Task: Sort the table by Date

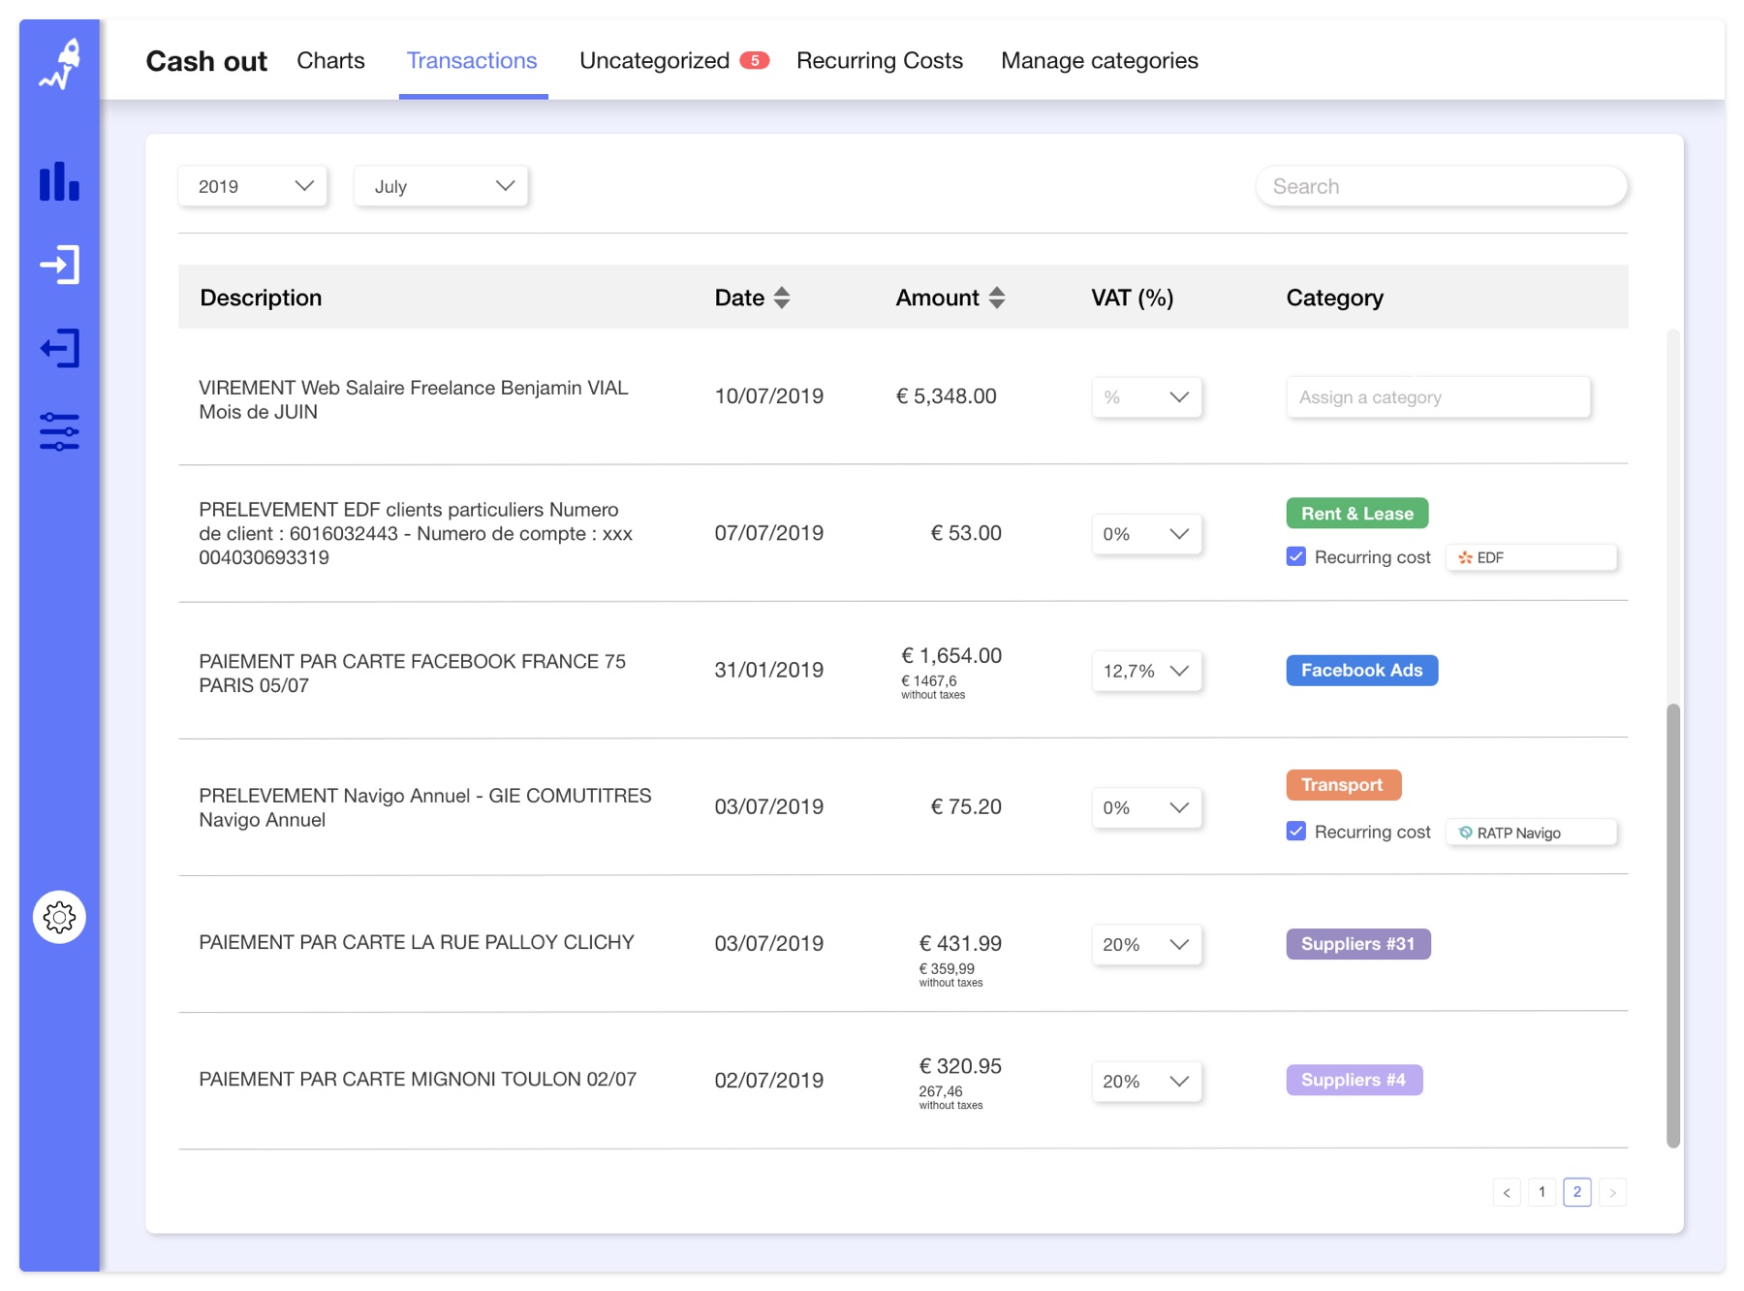Action: [x=781, y=298]
